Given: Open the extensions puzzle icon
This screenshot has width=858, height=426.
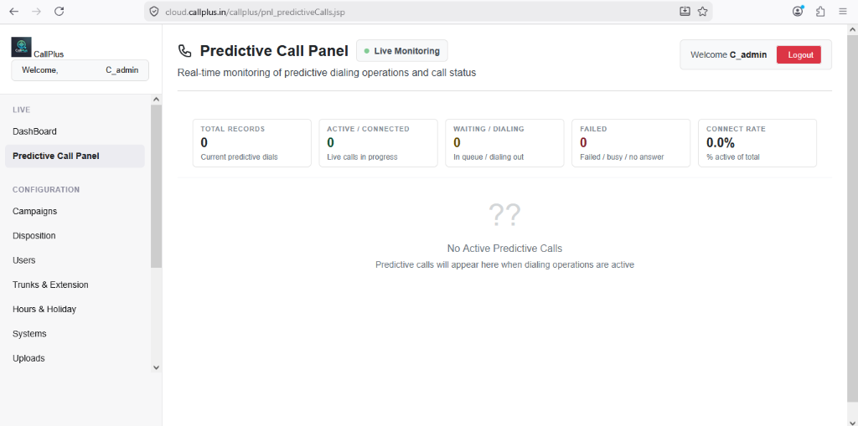Looking at the screenshot, I should [x=820, y=12].
